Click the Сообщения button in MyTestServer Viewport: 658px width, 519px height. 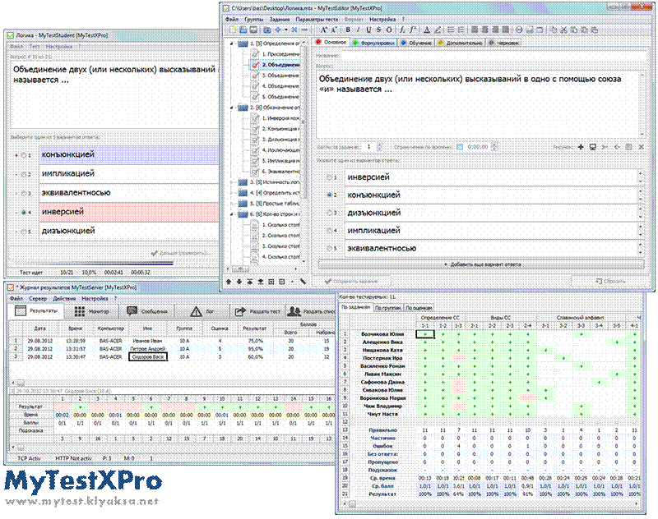[x=147, y=311]
